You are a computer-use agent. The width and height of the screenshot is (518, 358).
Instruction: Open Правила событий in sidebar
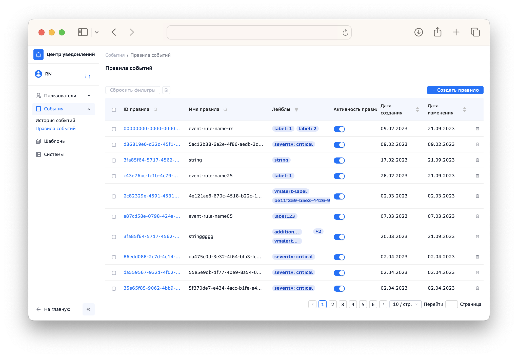(55, 128)
